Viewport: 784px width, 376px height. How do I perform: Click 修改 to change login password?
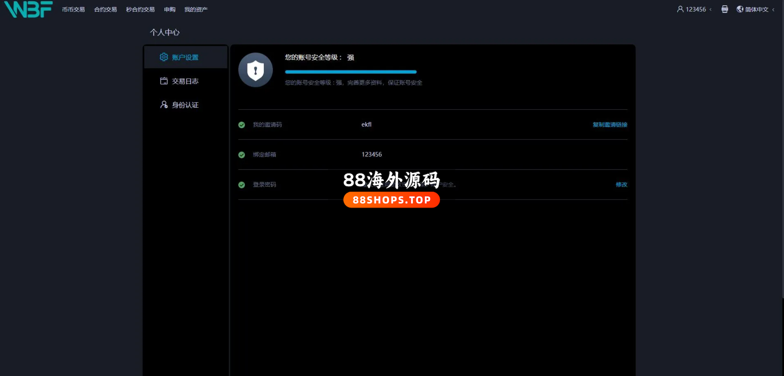621,184
